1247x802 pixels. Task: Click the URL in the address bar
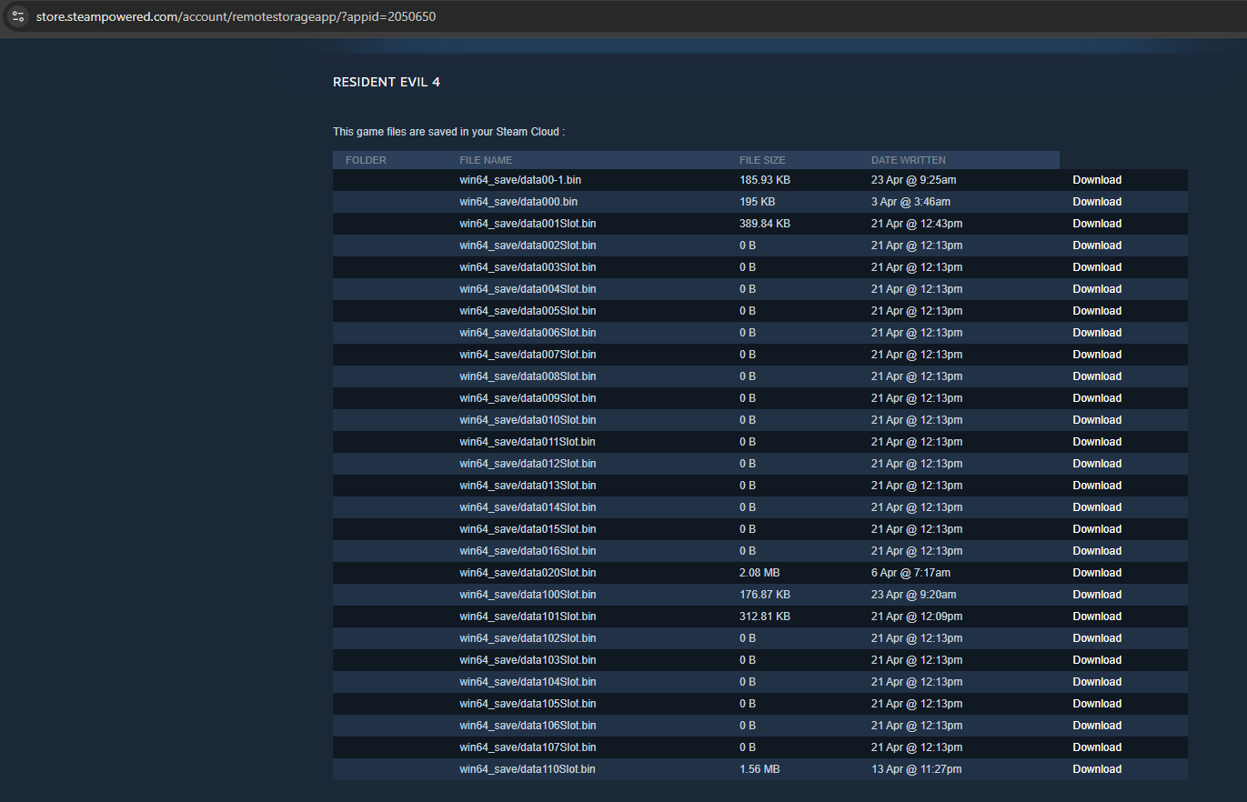point(236,16)
